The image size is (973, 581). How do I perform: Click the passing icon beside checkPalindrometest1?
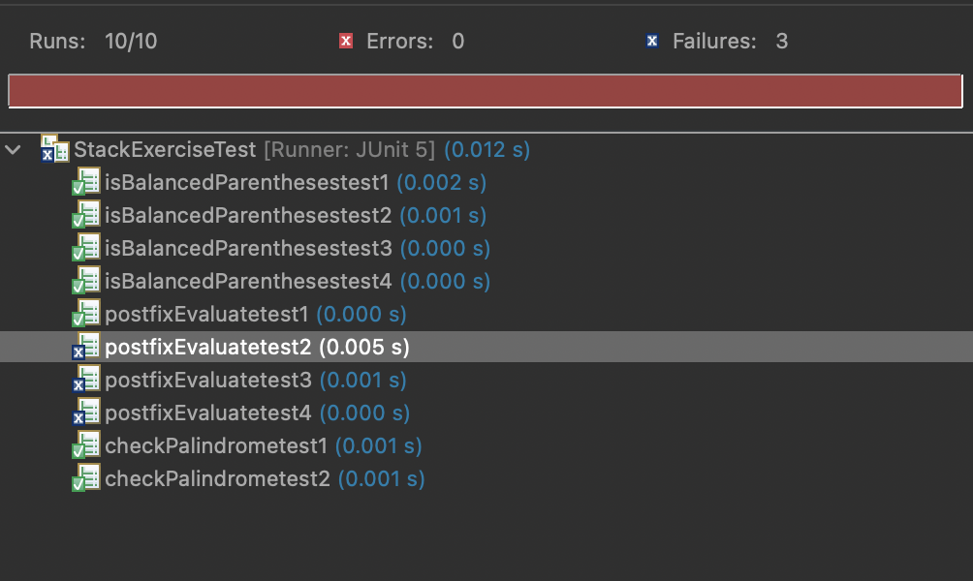[x=84, y=445]
